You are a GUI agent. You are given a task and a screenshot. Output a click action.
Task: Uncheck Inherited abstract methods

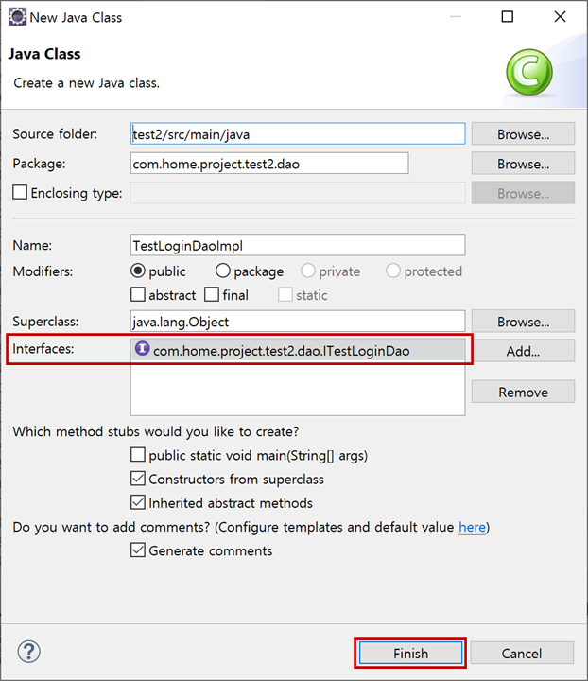click(138, 502)
